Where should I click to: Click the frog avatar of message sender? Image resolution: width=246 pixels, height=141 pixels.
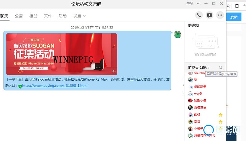pos(177,34)
